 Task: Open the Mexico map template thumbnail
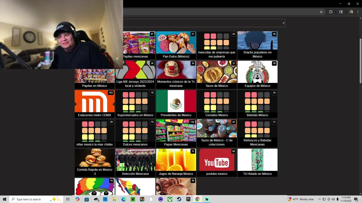click(135, 186)
